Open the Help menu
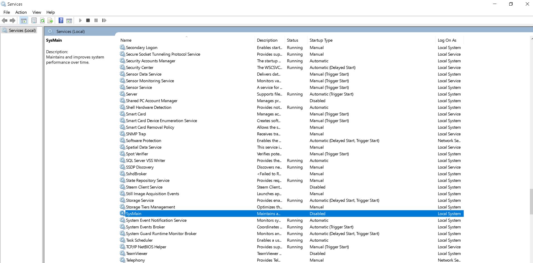533x263 pixels. click(51, 12)
